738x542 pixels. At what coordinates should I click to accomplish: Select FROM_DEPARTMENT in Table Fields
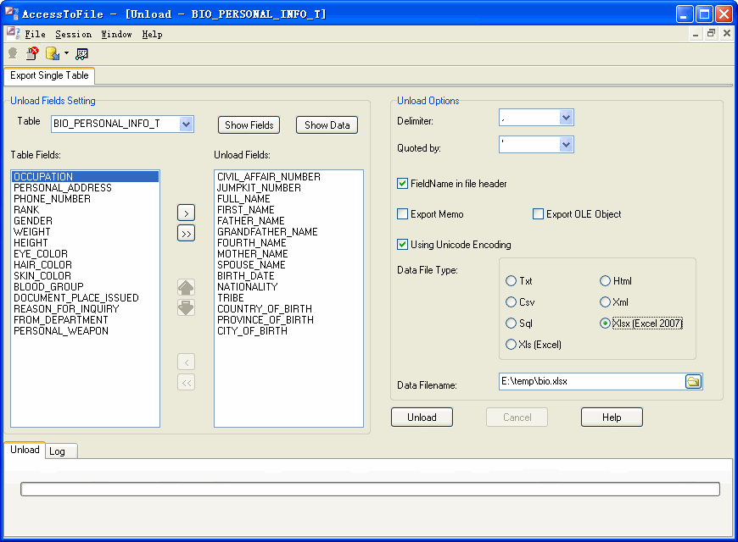[85, 319]
